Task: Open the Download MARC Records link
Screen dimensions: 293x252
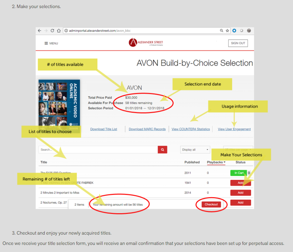Action: tap(147, 129)
